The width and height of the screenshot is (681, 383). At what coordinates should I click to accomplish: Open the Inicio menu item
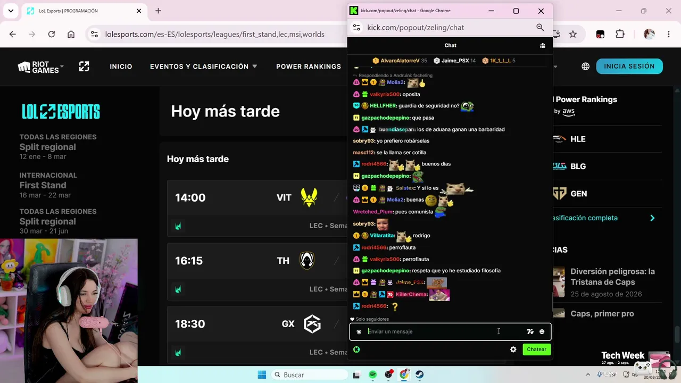point(121,66)
